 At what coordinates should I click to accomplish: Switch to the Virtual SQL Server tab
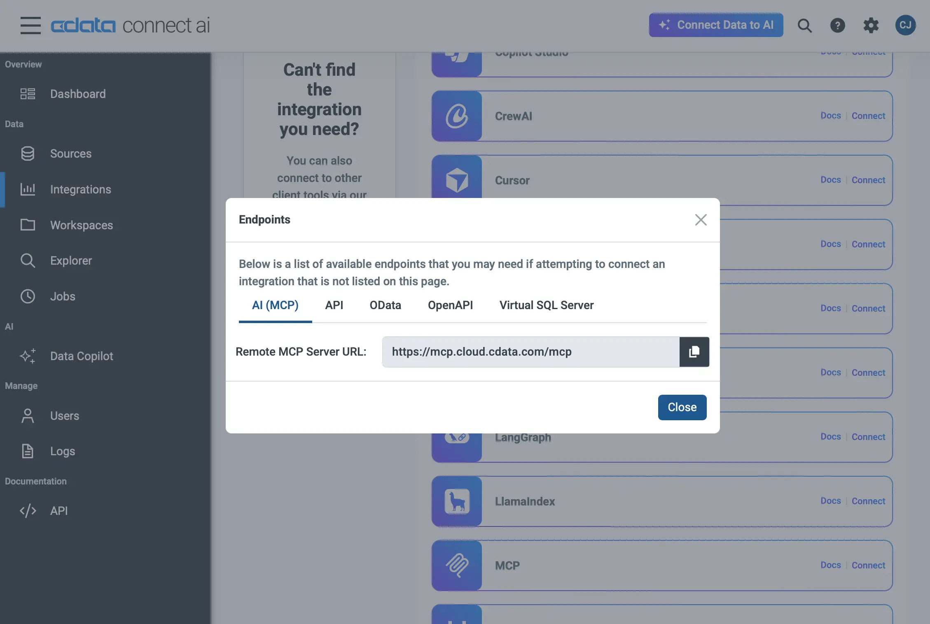coord(546,305)
